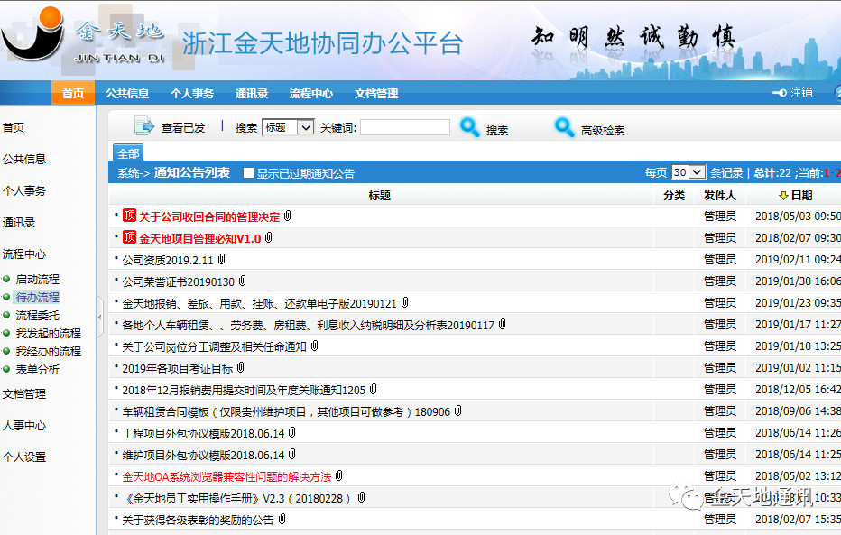Expand 个人设置 in the sidebar
841x535 pixels.
tap(24, 457)
